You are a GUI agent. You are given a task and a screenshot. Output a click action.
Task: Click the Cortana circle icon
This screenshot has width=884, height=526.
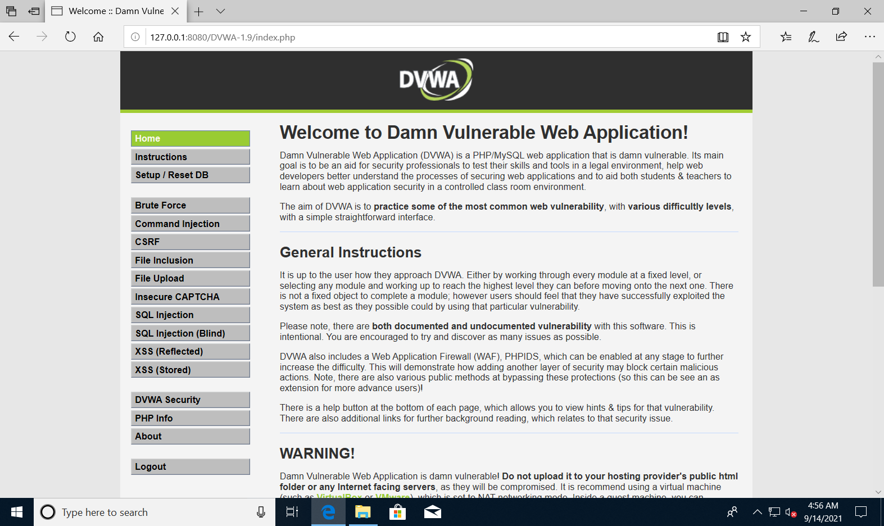(x=48, y=512)
